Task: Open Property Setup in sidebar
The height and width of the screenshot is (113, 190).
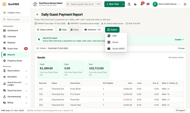Action: 15,61
